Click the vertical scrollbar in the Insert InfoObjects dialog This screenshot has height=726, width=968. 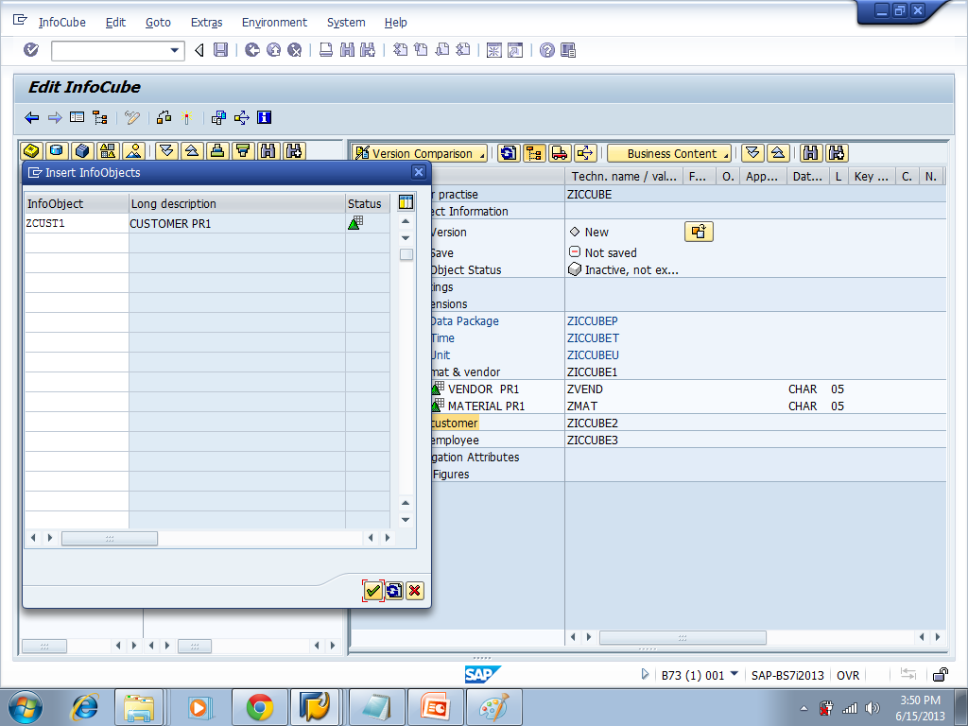pyautogui.click(x=406, y=253)
